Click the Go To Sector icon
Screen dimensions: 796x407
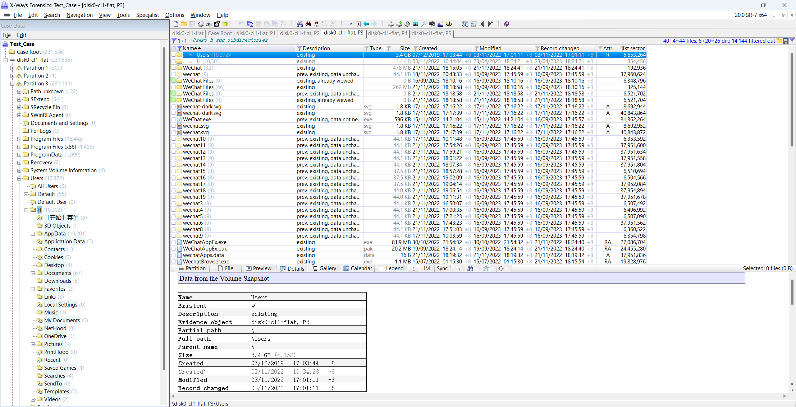(x=358, y=24)
